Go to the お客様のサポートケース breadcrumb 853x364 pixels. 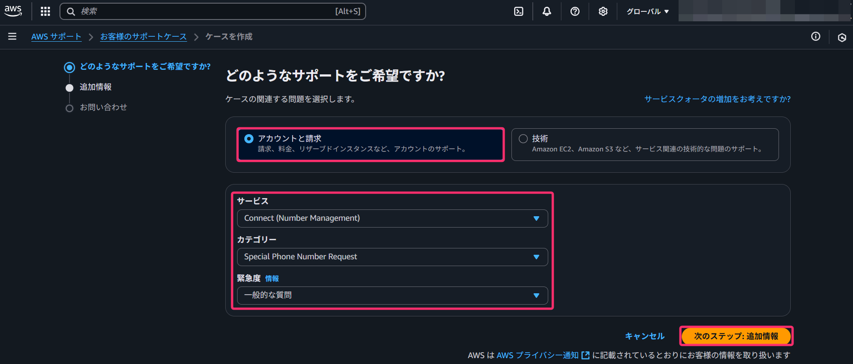pyautogui.click(x=144, y=36)
